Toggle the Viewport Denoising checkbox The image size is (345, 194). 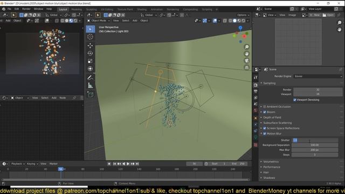pyautogui.click(x=295, y=100)
